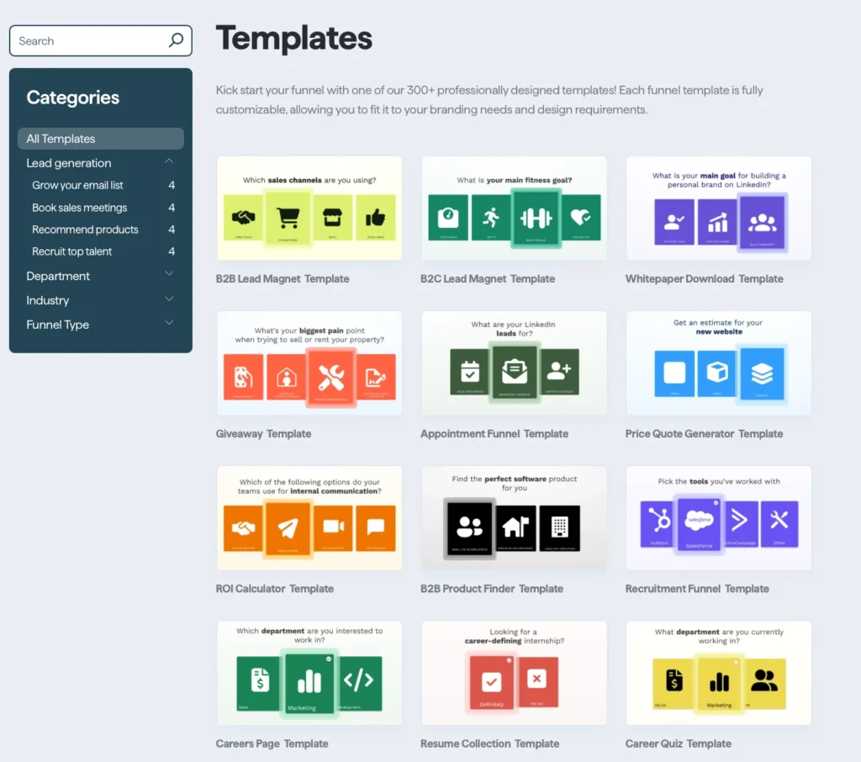Click the B2B Product Finder thumbnail image
The width and height of the screenshot is (861, 762).
[514, 518]
